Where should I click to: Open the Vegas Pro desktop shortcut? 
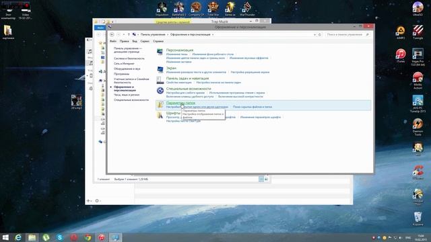tap(418, 56)
